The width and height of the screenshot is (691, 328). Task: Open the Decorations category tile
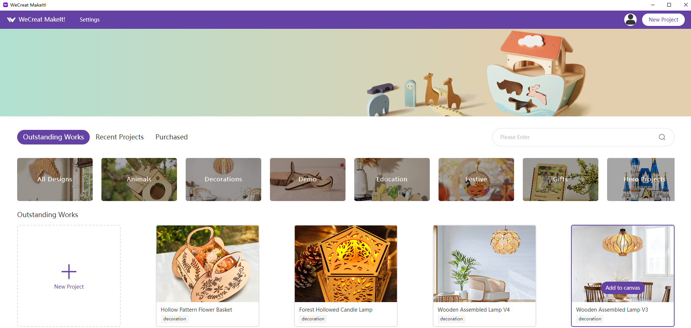(223, 180)
